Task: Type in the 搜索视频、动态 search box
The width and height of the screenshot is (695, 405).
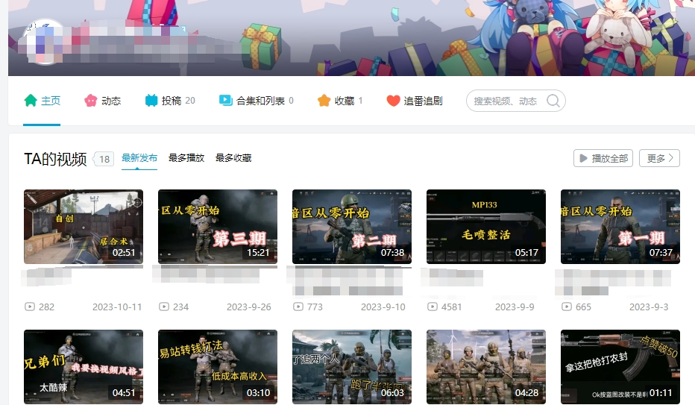Action: 506,101
